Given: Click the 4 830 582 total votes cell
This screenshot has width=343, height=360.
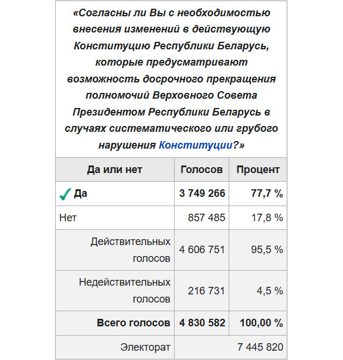Looking at the screenshot, I should click(x=201, y=323).
